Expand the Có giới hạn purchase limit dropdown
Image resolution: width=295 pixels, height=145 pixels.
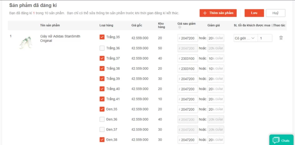coord(245,38)
